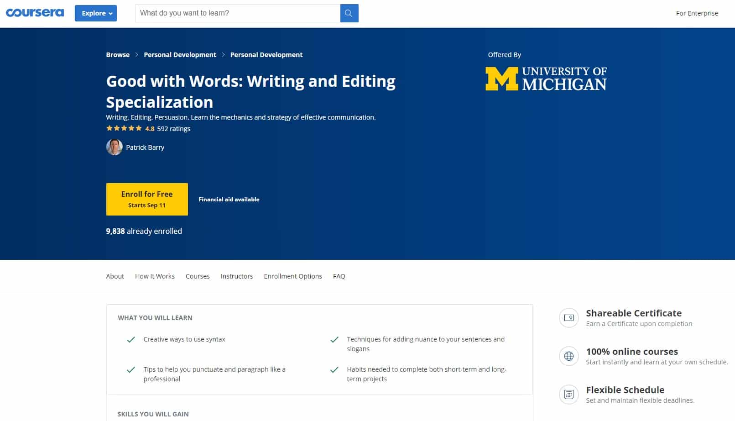Go to the Browse breadcrumb
The width and height of the screenshot is (735, 421).
(118, 55)
